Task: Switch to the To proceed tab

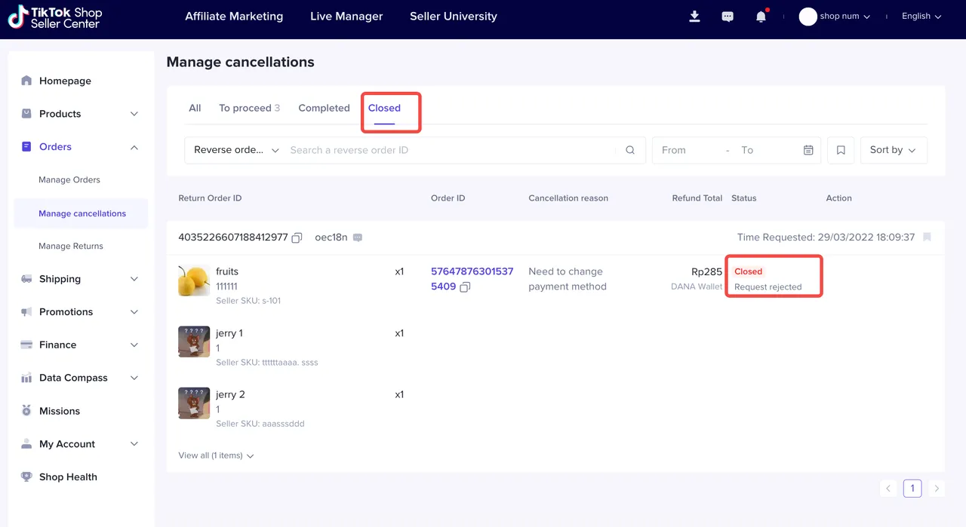Action: [249, 108]
